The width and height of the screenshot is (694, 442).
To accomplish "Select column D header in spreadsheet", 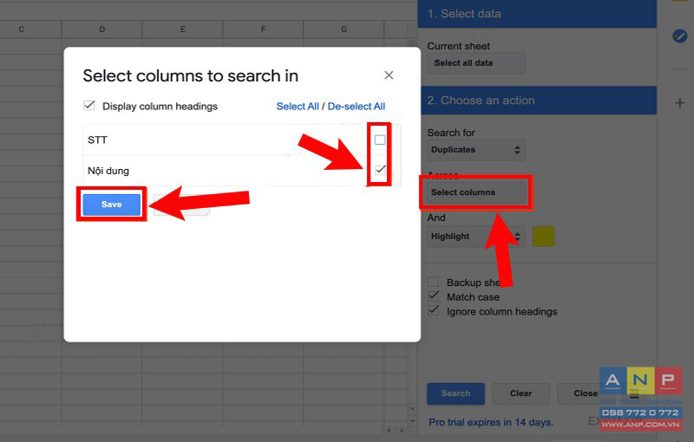I will pos(101,29).
